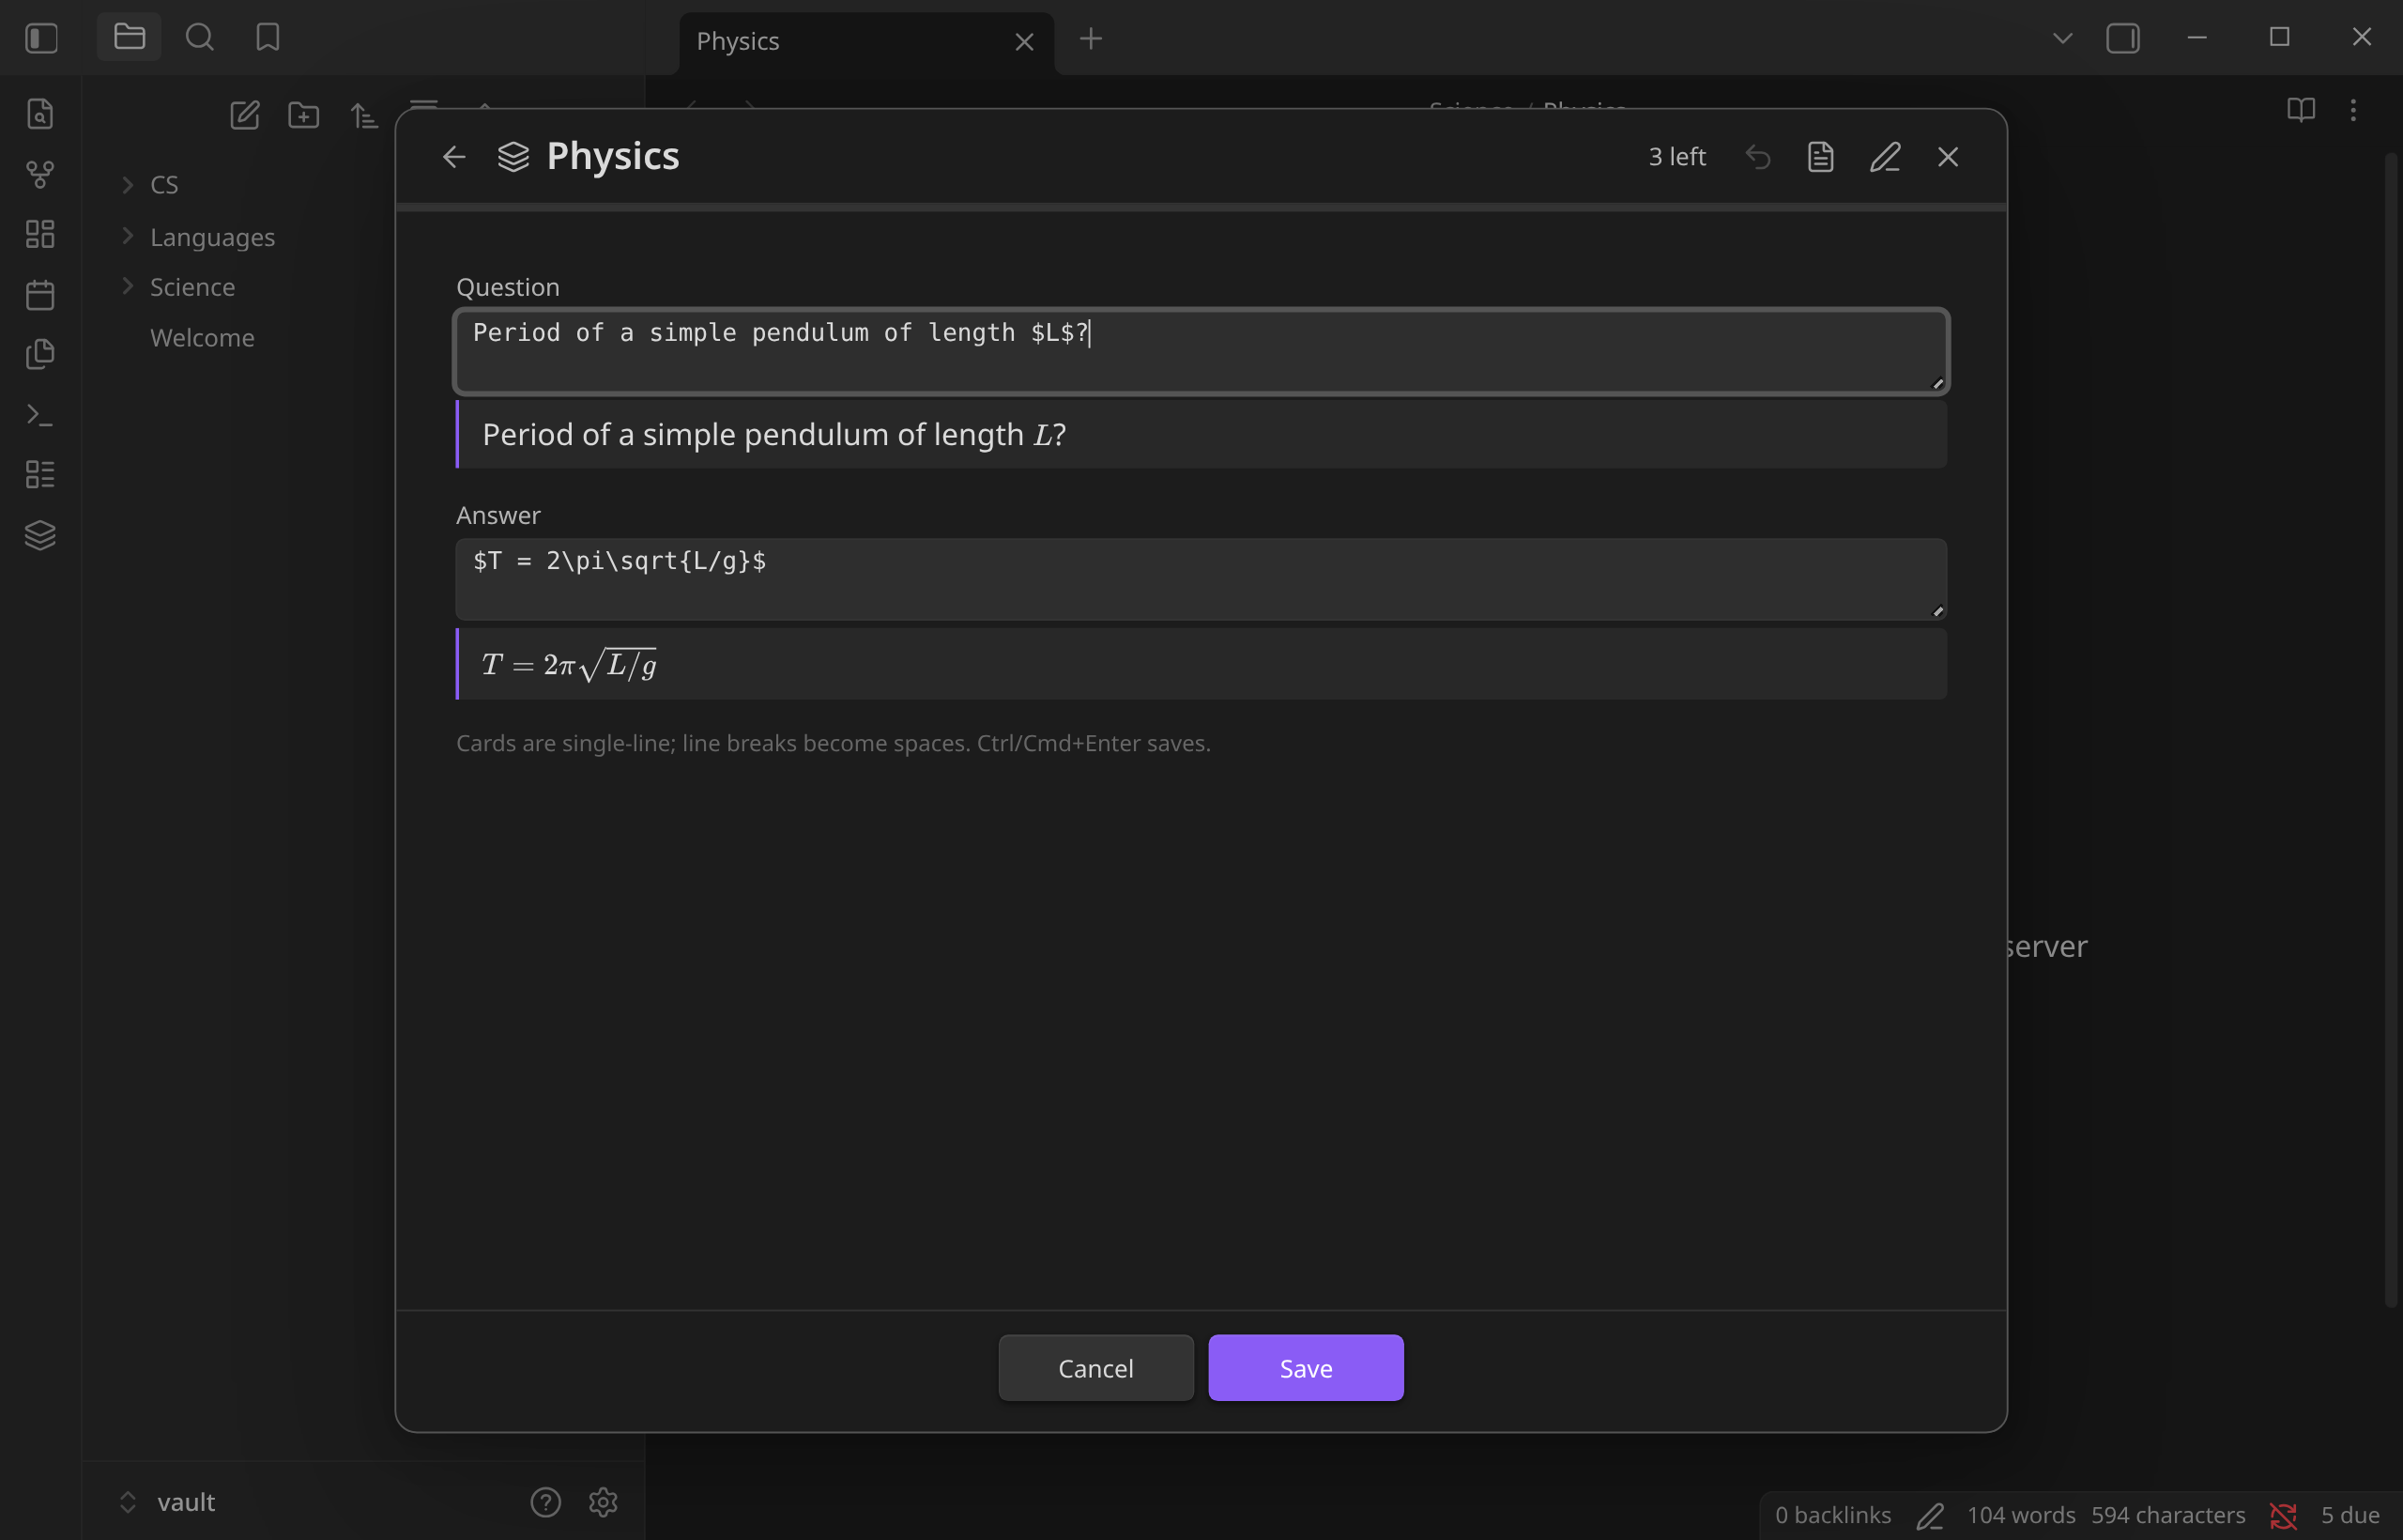Toggle the right sidebar icon
The image size is (2403, 1540).
click(2123, 38)
